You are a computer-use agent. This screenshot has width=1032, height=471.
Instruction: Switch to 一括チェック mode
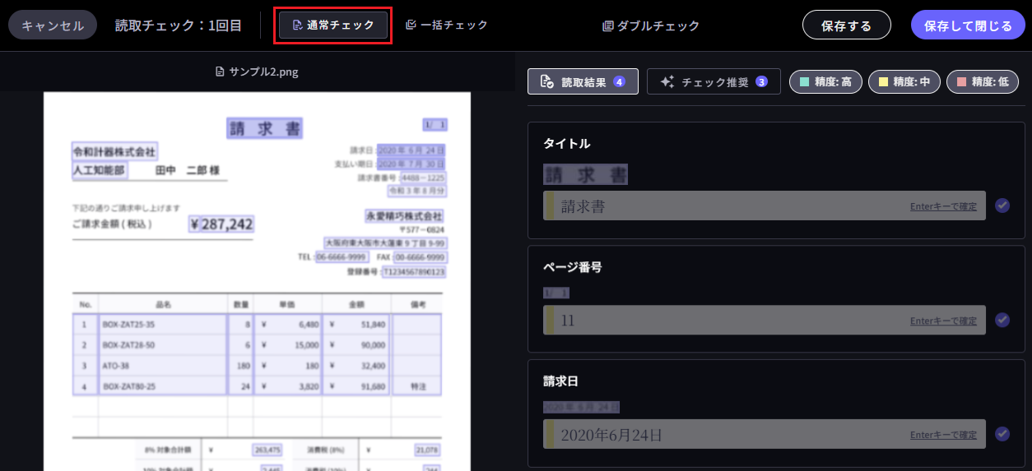click(x=447, y=25)
